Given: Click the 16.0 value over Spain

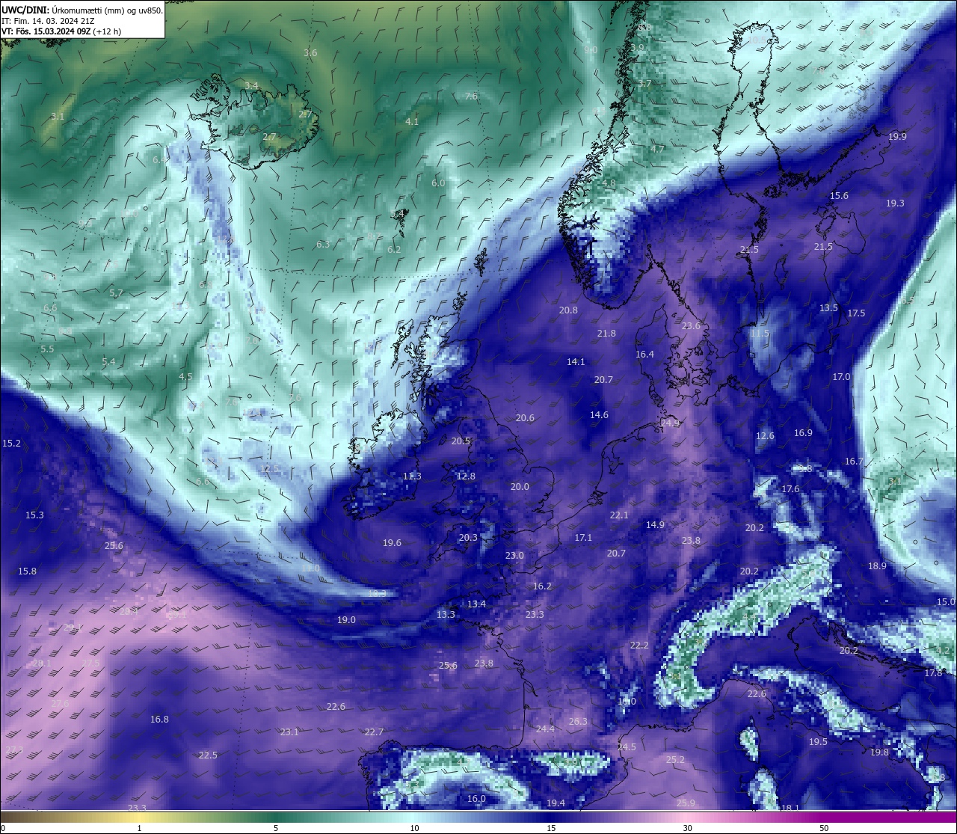Looking at the screenshot, I should tap(476, 799).
